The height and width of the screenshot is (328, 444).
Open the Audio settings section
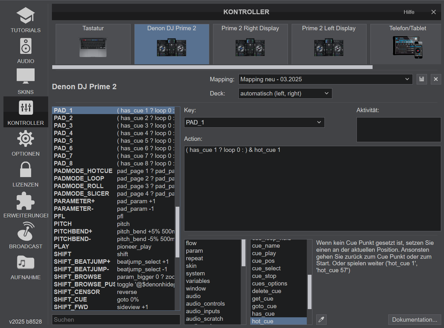(x=25, y=50)
